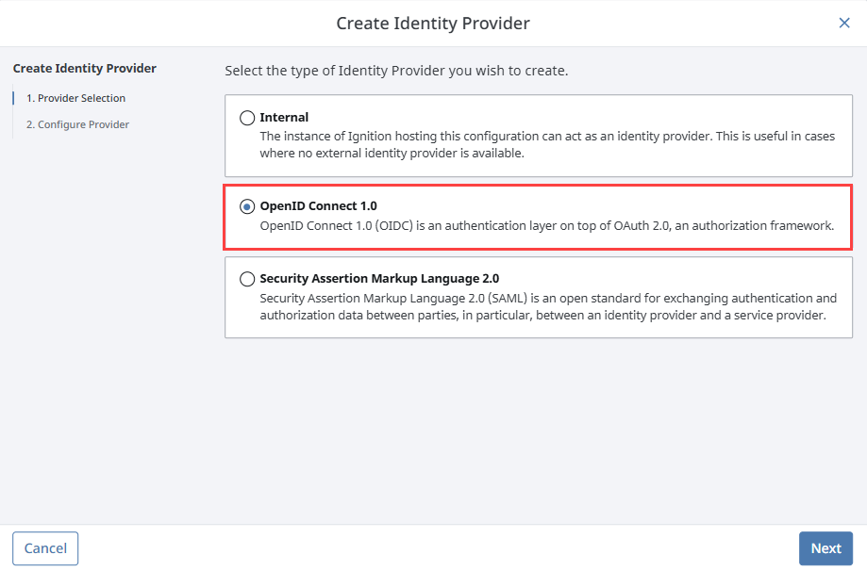Screen dimensions: 867x571
Task: Click the Select the type instruction text
Action: [x=396, y=71]
